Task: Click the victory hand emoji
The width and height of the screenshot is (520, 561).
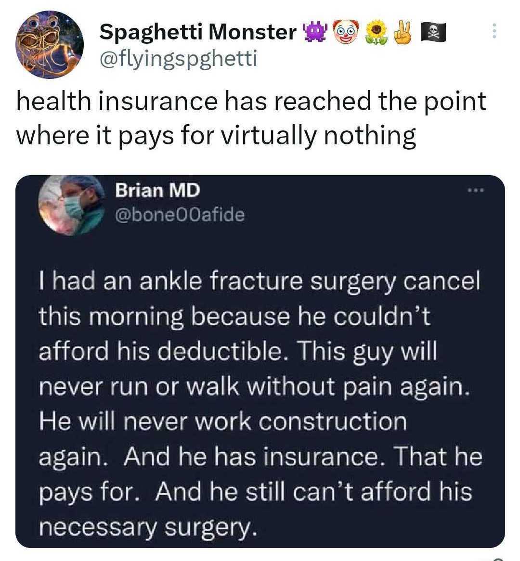Action: [402, 32]
